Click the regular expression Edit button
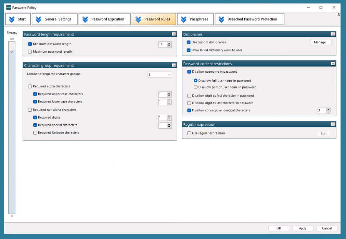This screenshot has height=239, width=346. click(x=324, y=133)
